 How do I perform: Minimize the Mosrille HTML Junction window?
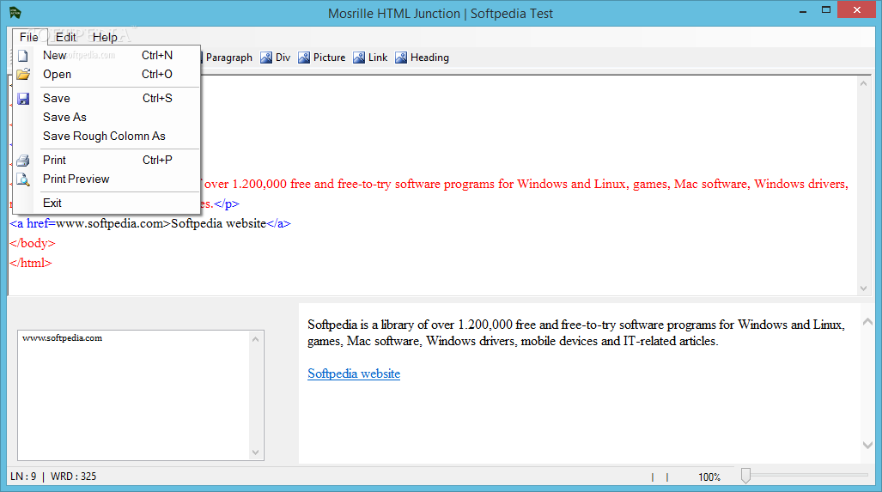pyautogui.click(x=803, y=10)
